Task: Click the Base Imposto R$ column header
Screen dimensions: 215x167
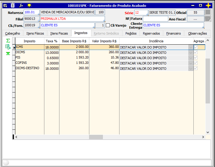Action: coord(74,41)
